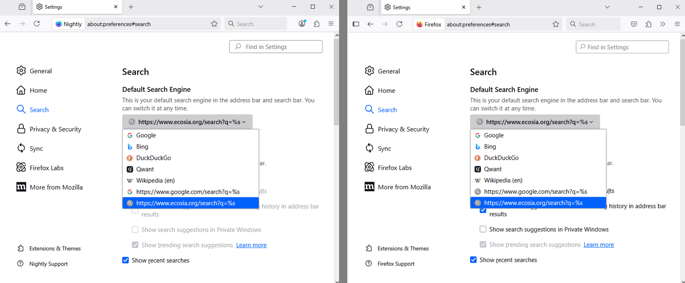Open Search settings in the Firefox window sidebar

click(380, 110)
